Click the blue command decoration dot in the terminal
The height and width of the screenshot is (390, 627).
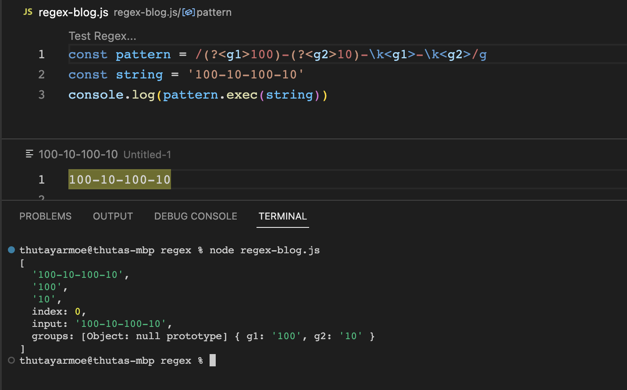(11, 250)
